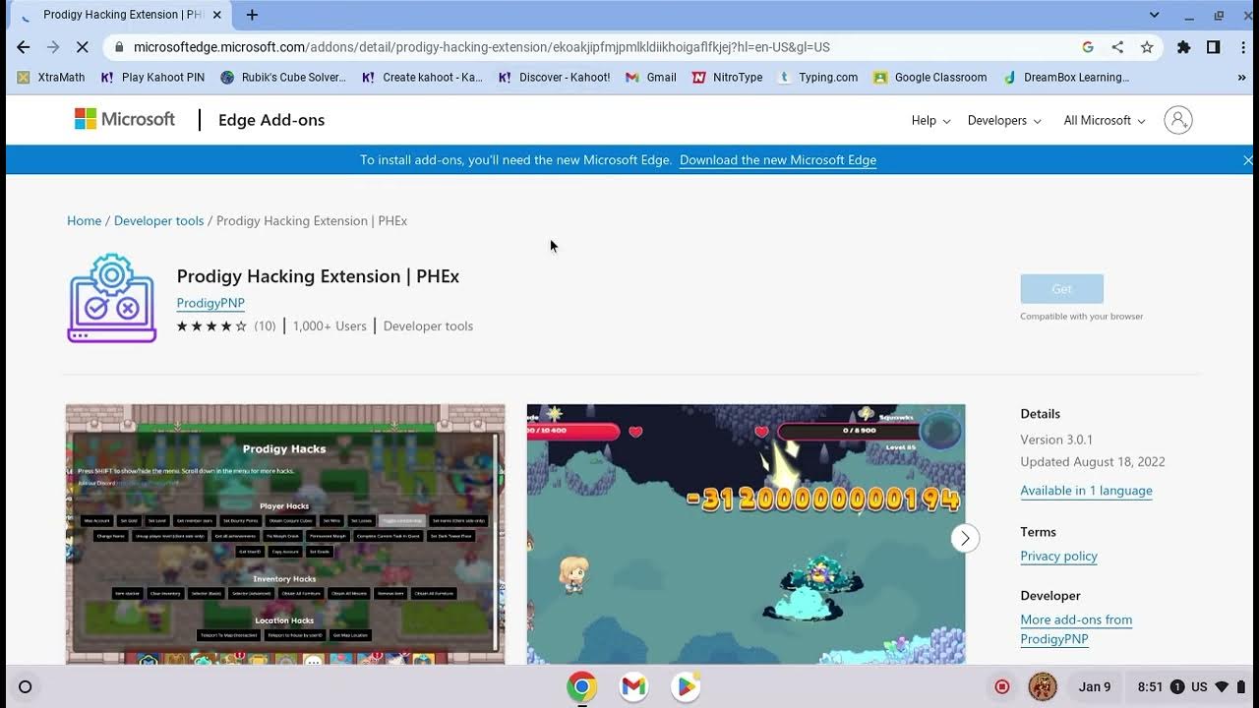The width and height of the screenshot is (1259, 708).
Task: Open Play Store from the shelf
Action: [x=686, y=687]
